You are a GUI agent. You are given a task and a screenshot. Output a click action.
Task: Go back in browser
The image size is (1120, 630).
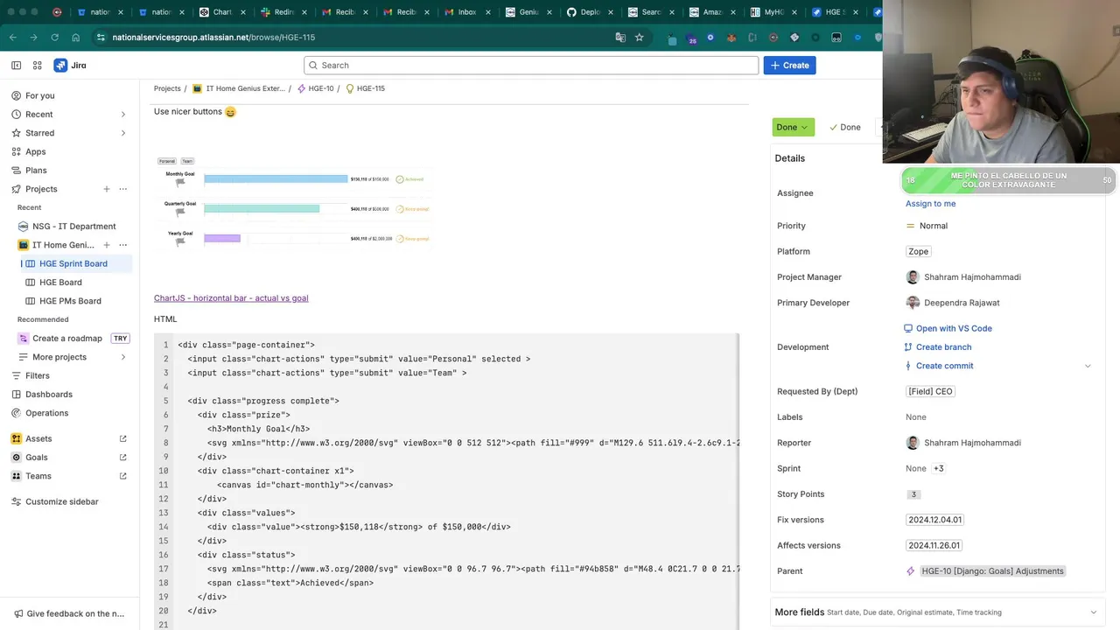tap(13, 38)
